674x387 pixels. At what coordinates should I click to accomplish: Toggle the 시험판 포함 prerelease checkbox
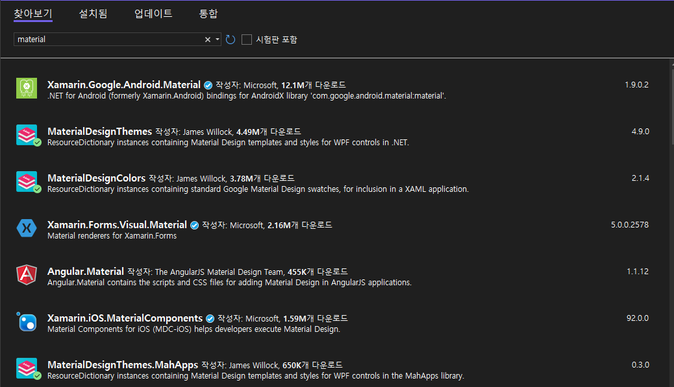click(x=247, y=40)
